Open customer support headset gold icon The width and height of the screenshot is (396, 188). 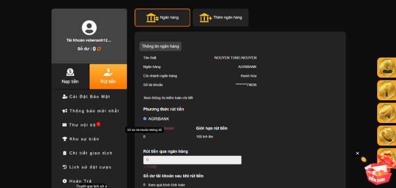click(x=387, y=67)
